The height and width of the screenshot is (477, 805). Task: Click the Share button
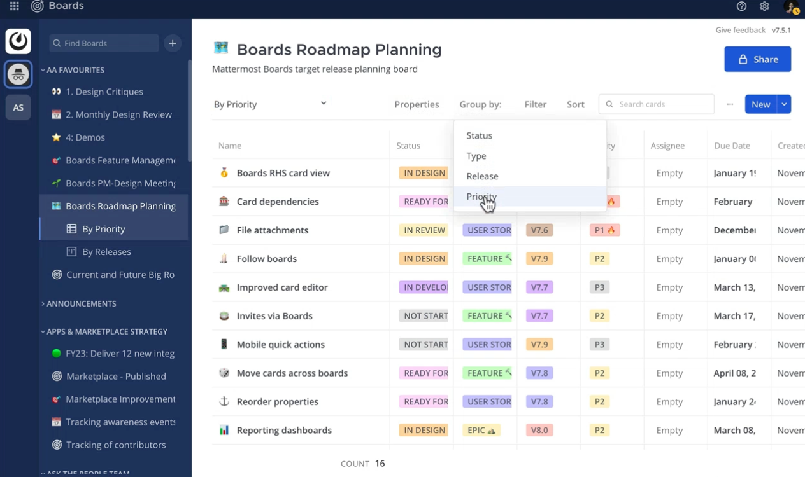[758, 59]
